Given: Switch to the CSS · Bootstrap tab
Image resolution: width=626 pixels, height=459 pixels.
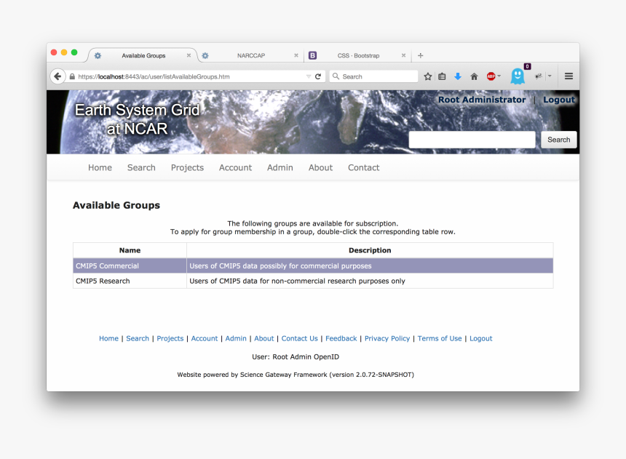Looking at the screenshot, I should (358, 55).
